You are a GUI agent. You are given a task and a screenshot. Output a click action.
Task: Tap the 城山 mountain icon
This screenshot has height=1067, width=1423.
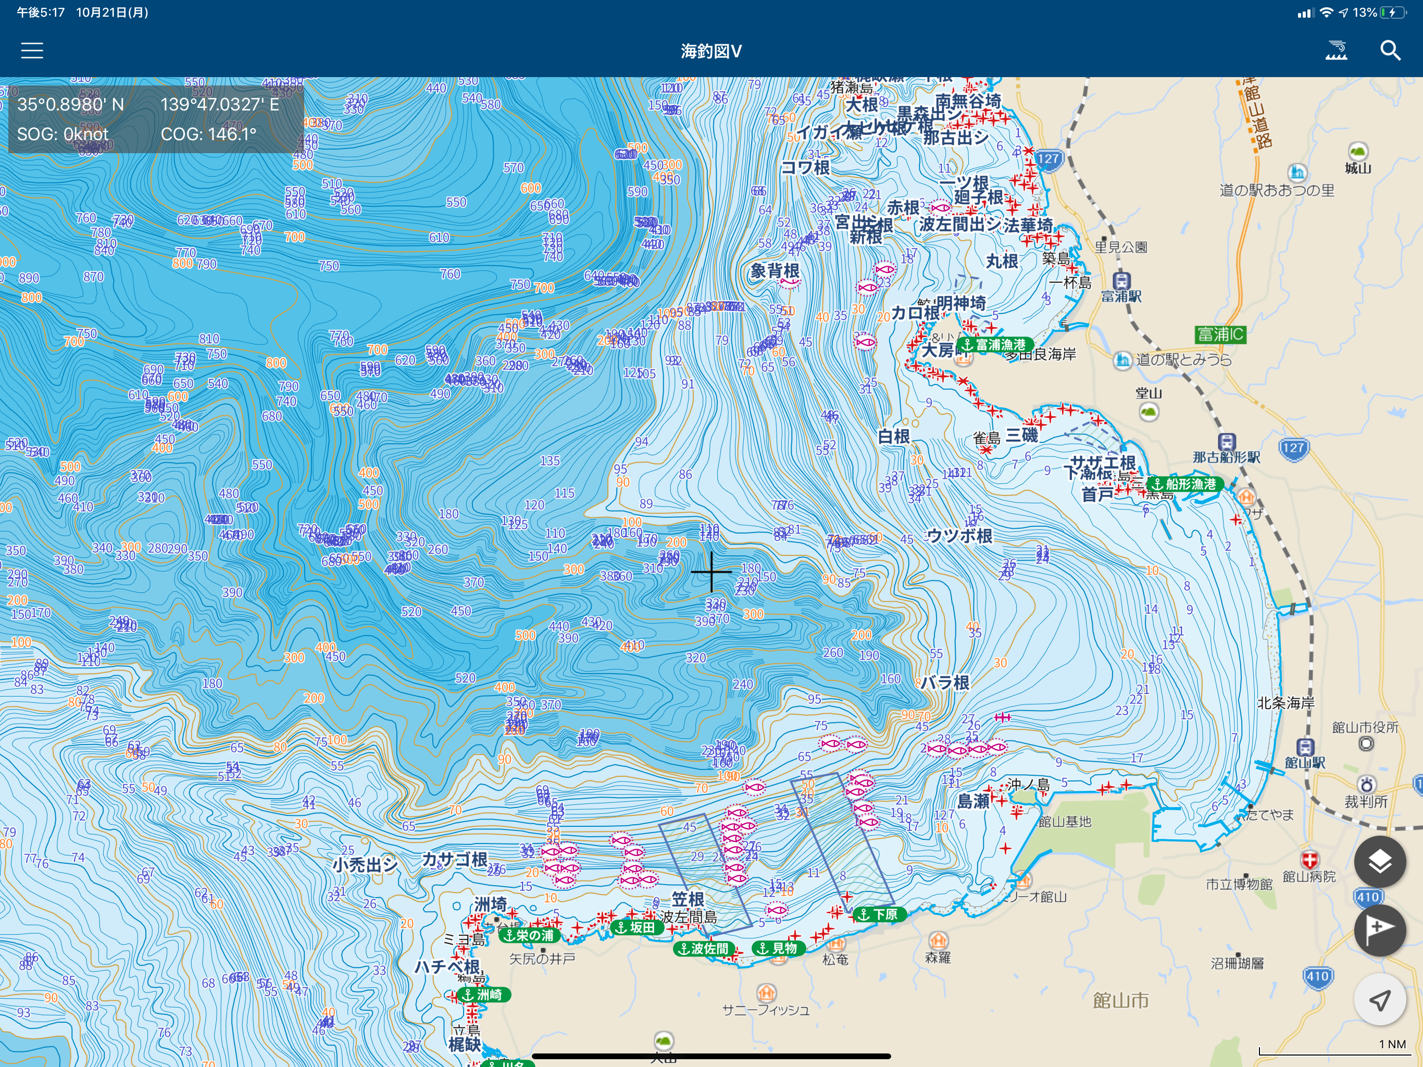pos(1357,152)
